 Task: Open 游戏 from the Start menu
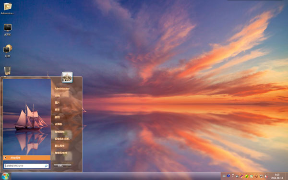pos(57,117)
